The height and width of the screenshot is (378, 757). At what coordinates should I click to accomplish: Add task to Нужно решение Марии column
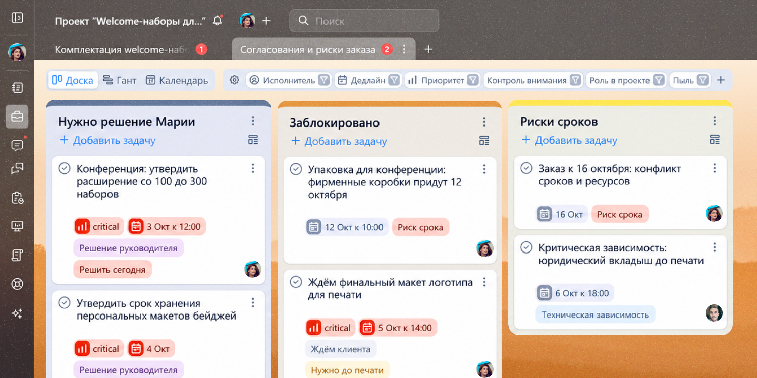point(107,140)
